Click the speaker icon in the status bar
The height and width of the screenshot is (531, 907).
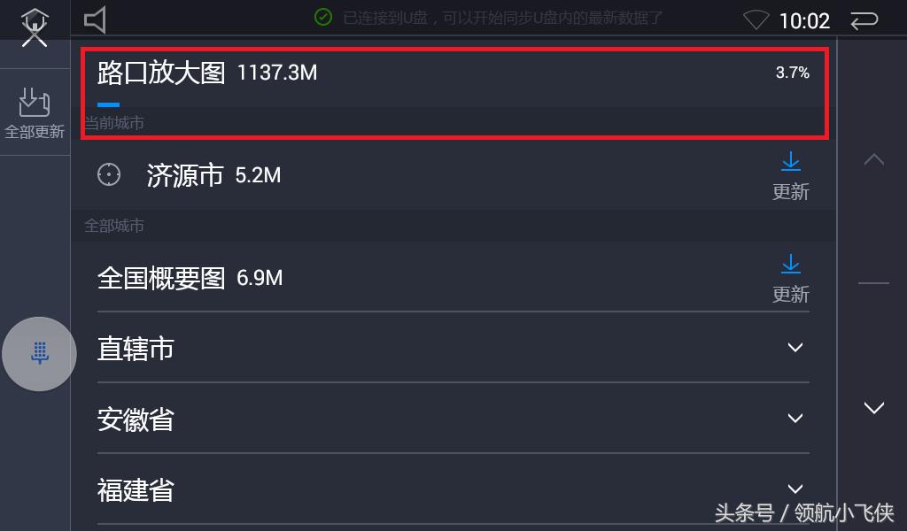click(x=94, y=19)
